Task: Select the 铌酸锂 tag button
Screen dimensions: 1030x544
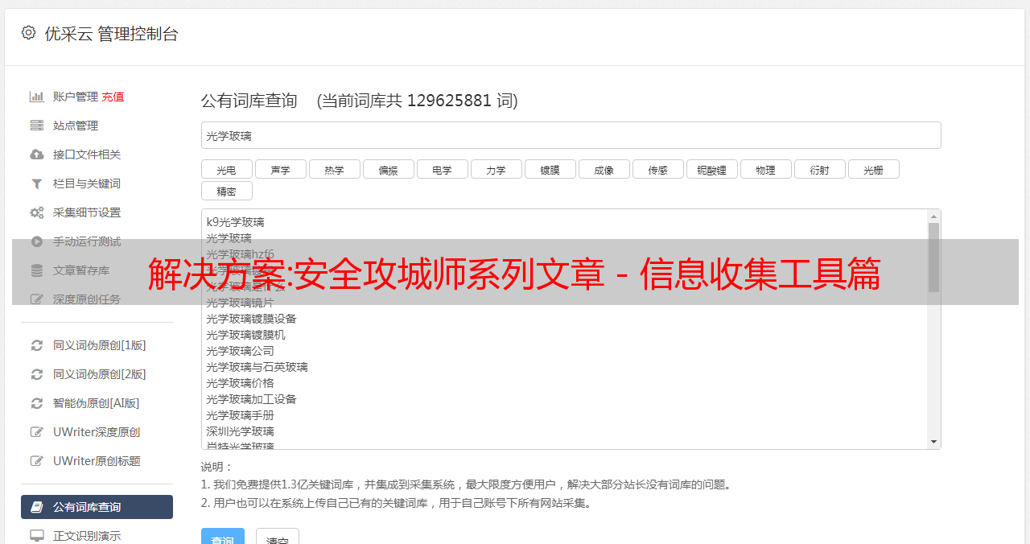Action: pos(711,169)
